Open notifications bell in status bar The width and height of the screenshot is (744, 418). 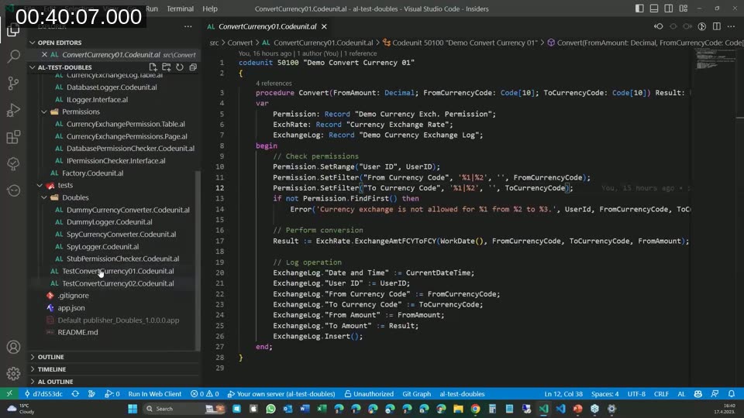[731, 394]
